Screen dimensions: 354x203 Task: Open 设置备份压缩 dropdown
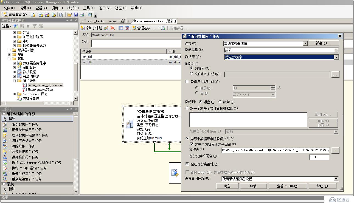[x=336, y=179]
